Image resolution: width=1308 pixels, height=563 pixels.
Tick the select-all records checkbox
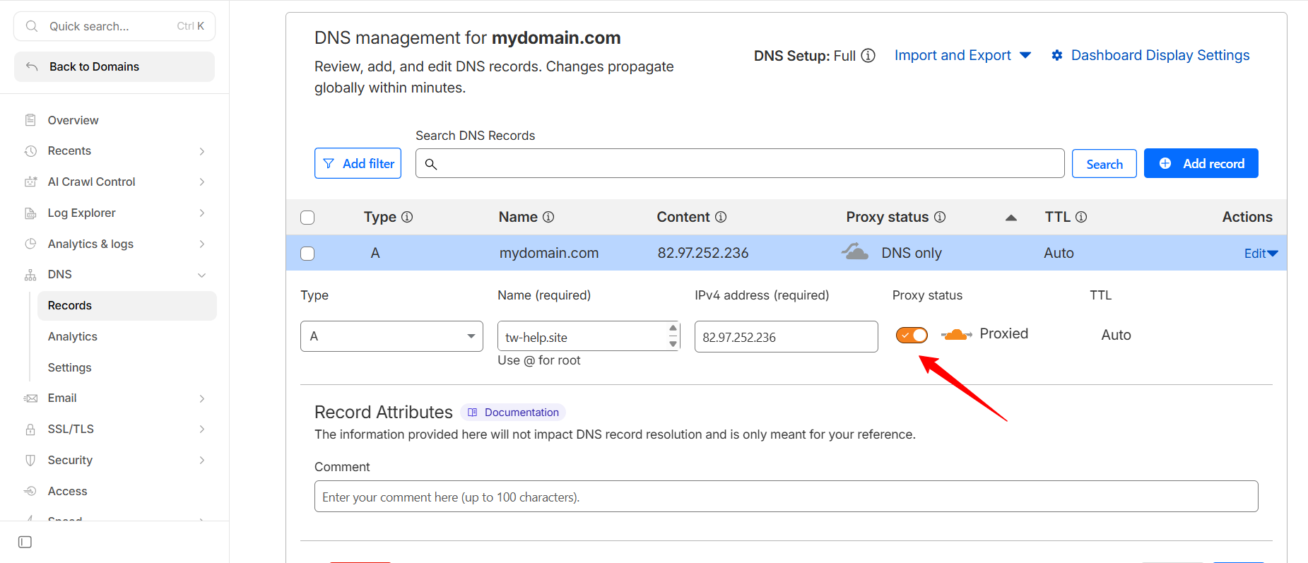point(307,218)
